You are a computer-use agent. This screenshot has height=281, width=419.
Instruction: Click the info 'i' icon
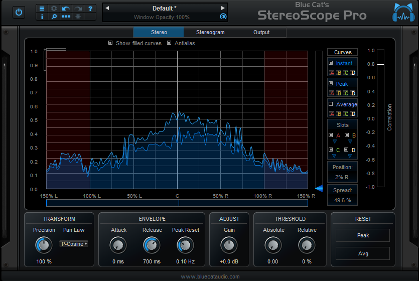click(x=42, y=17)
